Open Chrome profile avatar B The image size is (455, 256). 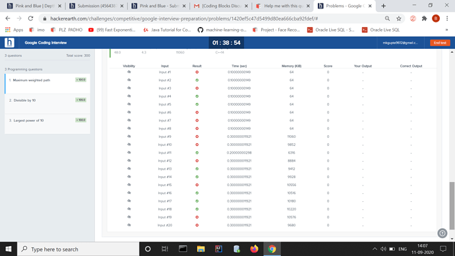point(436,18)
